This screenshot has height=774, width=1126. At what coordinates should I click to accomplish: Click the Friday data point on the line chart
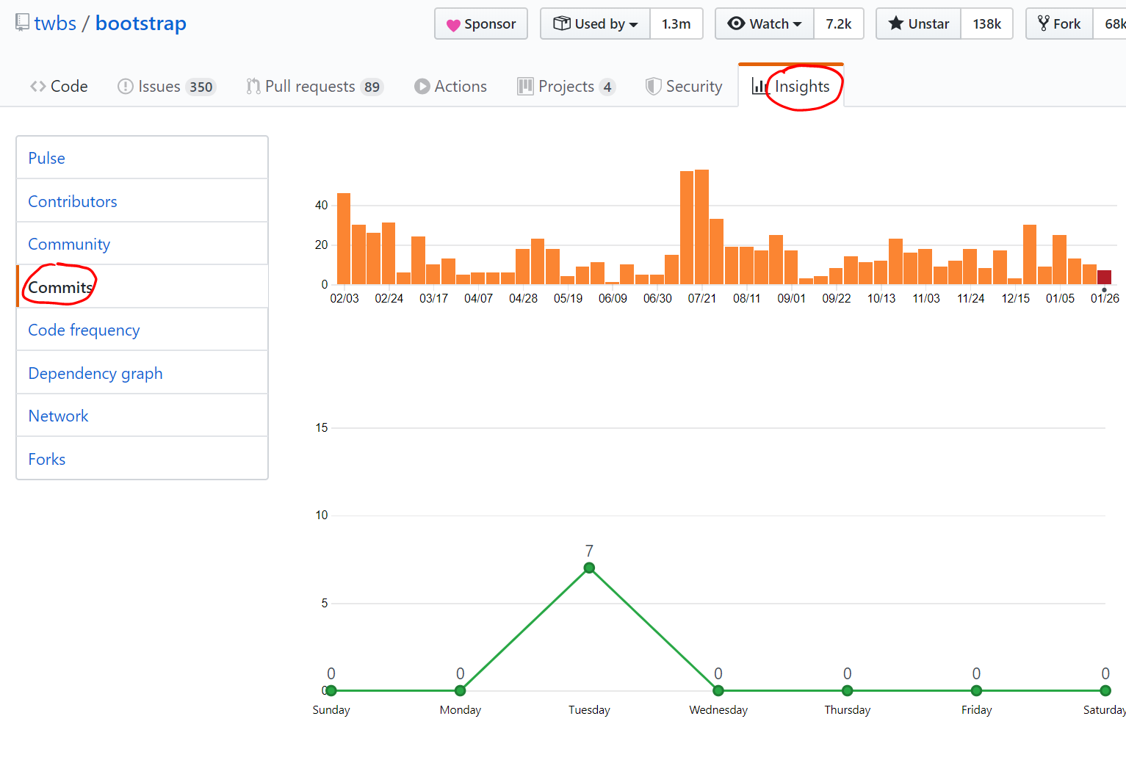(x=976, y=690)
